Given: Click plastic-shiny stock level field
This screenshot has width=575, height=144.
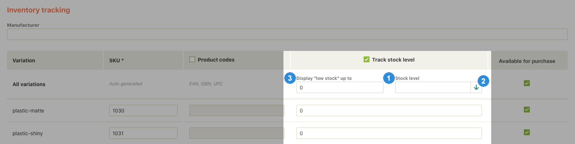Looking at the screenshot, I should pyautogui.click(x=389, y=133).
